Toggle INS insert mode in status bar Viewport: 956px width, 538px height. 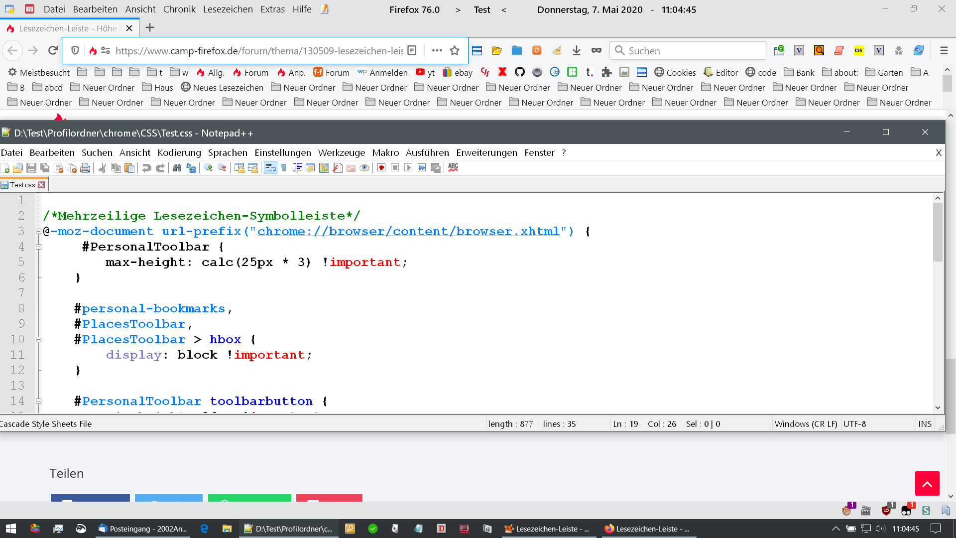925,424
